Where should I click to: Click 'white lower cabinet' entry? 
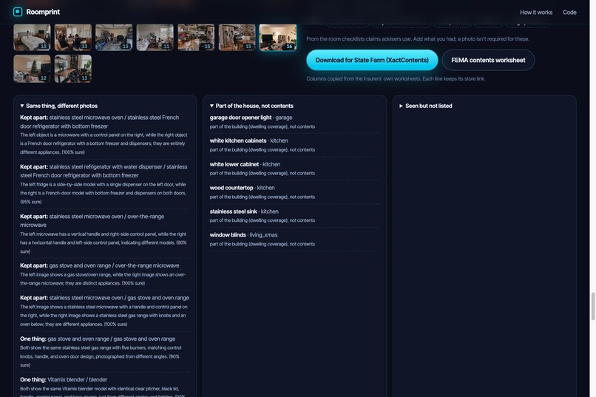click(x=294, y=169)
